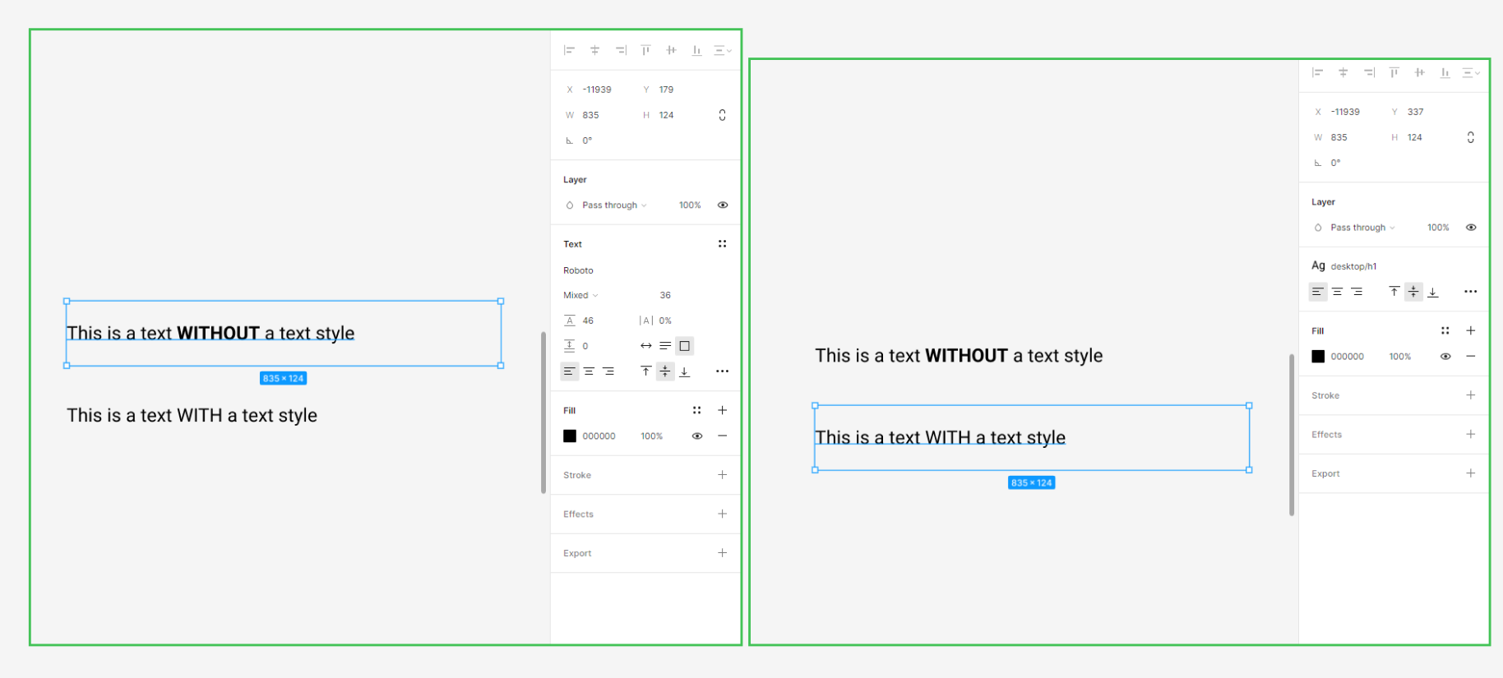Add effect with plus in left screenshot

coord(723,514)
